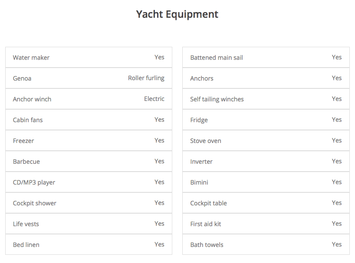Viewport: 355px width, 263px height.
Task: Select the Bath towels label
Action: coord(207,245)
